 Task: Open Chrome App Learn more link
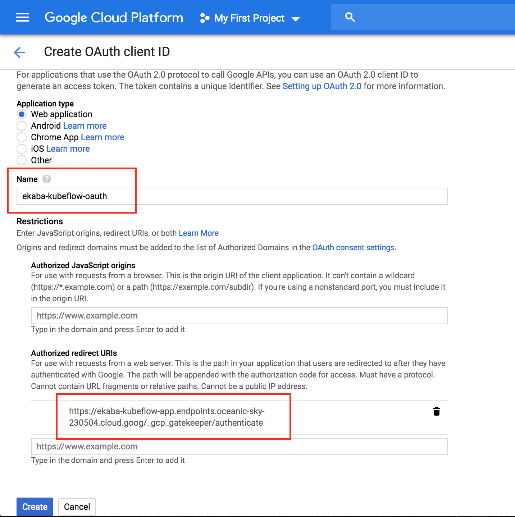tap(102, 137)
